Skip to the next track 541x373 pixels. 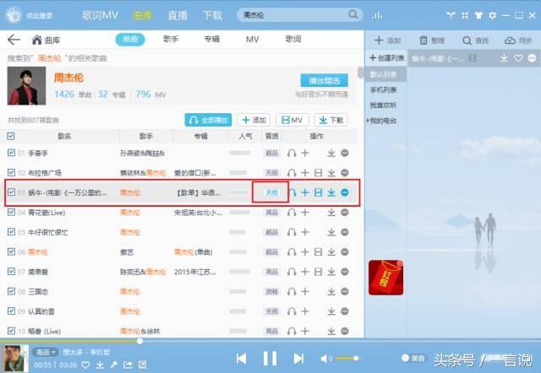298,359
